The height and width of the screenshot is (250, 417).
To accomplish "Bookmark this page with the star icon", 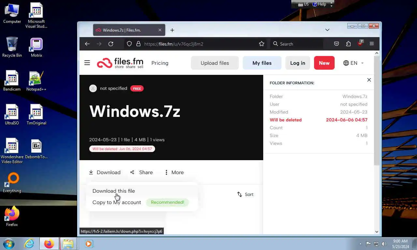I will point(262,44).
